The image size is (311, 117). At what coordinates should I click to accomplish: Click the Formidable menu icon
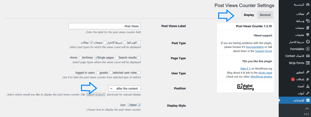(308, 49)
